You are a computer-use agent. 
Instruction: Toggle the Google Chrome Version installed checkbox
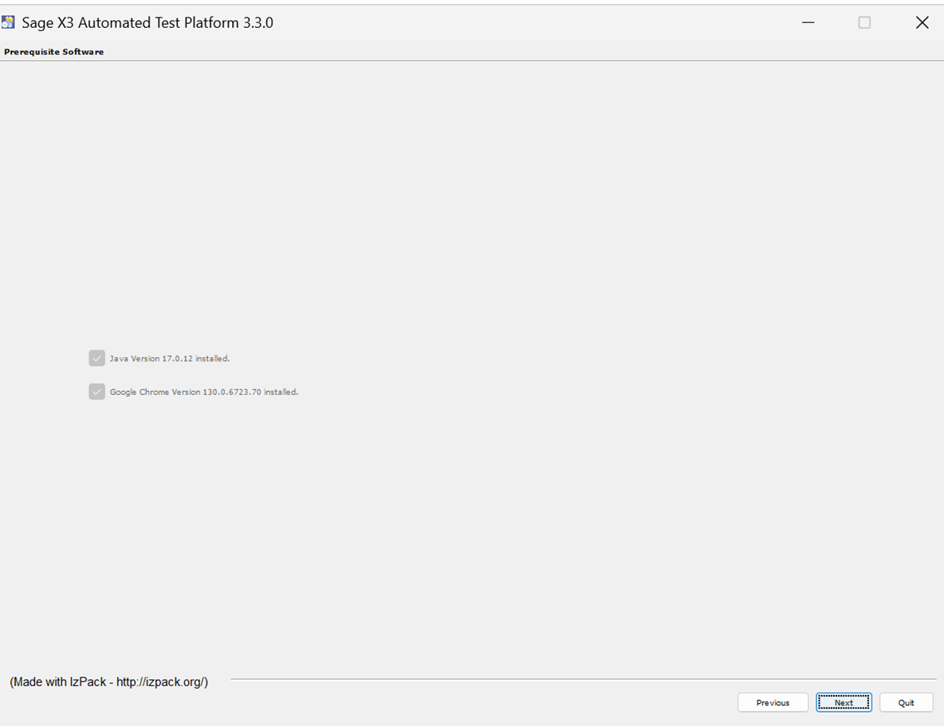97,392
